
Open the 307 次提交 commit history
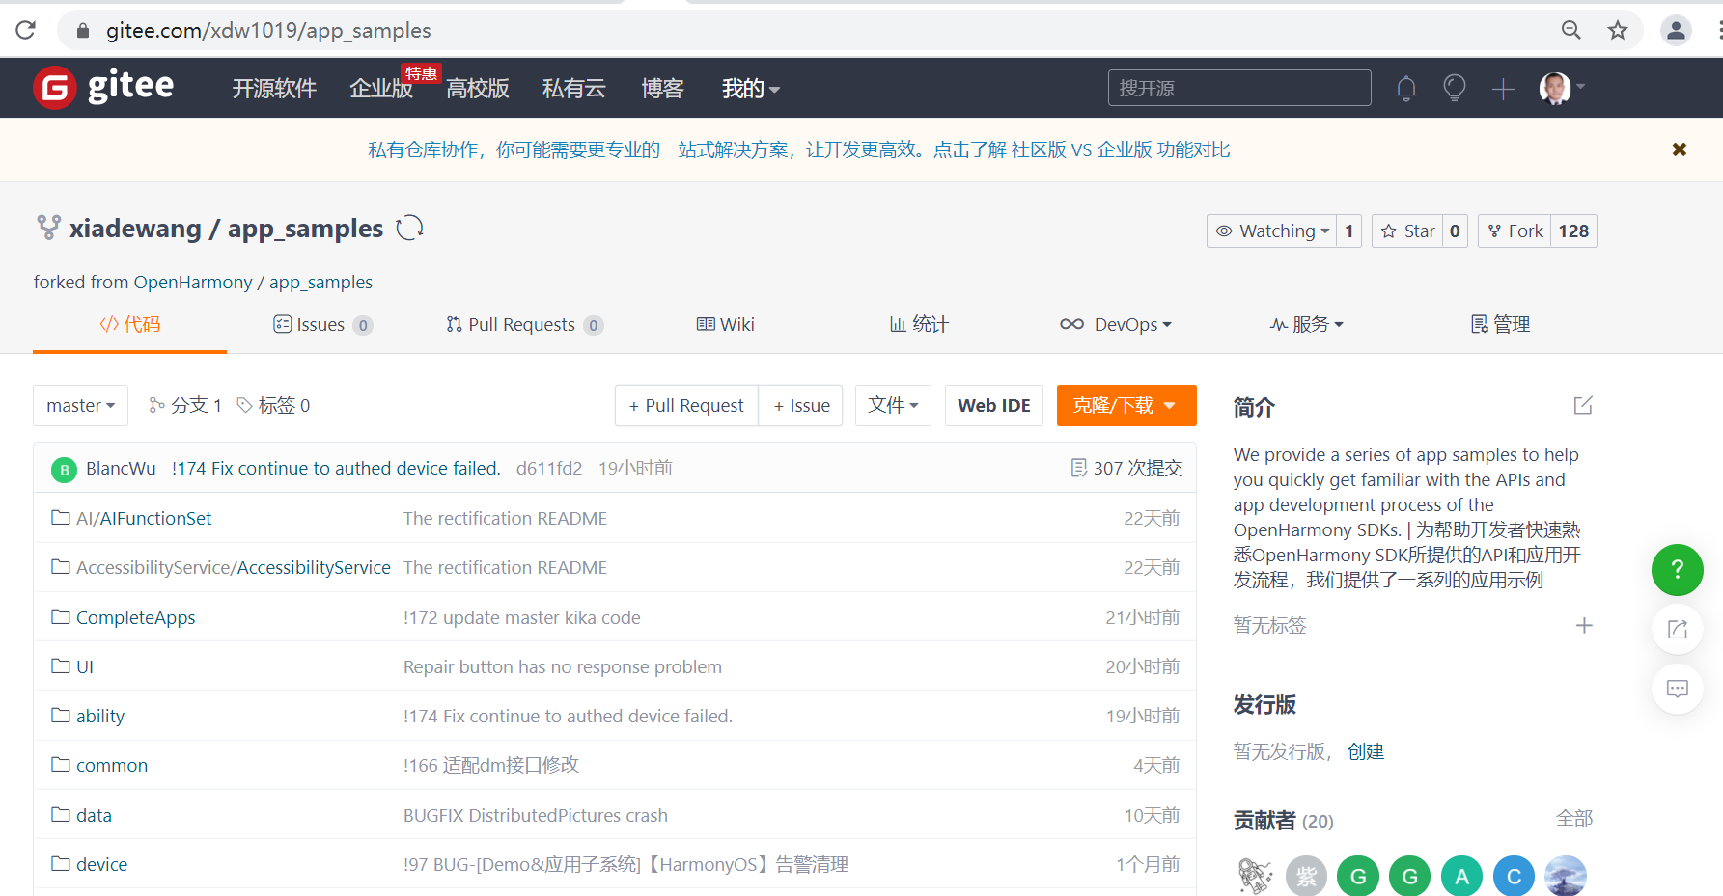(1126, 468)
